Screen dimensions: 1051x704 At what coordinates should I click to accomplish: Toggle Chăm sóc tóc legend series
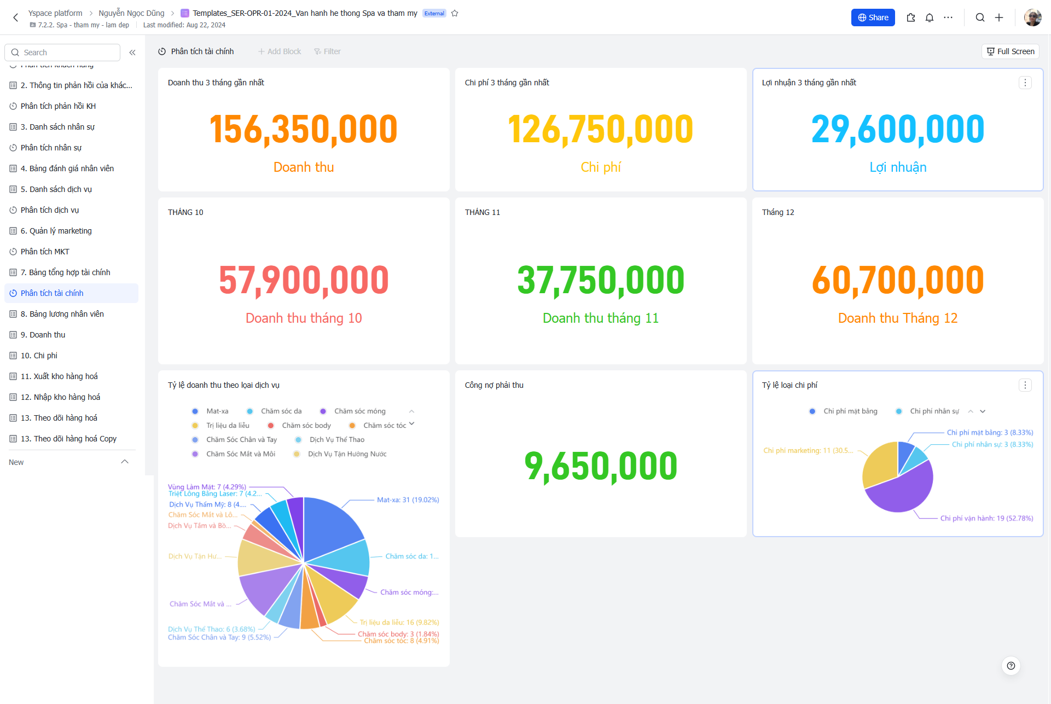click(378, 426)
